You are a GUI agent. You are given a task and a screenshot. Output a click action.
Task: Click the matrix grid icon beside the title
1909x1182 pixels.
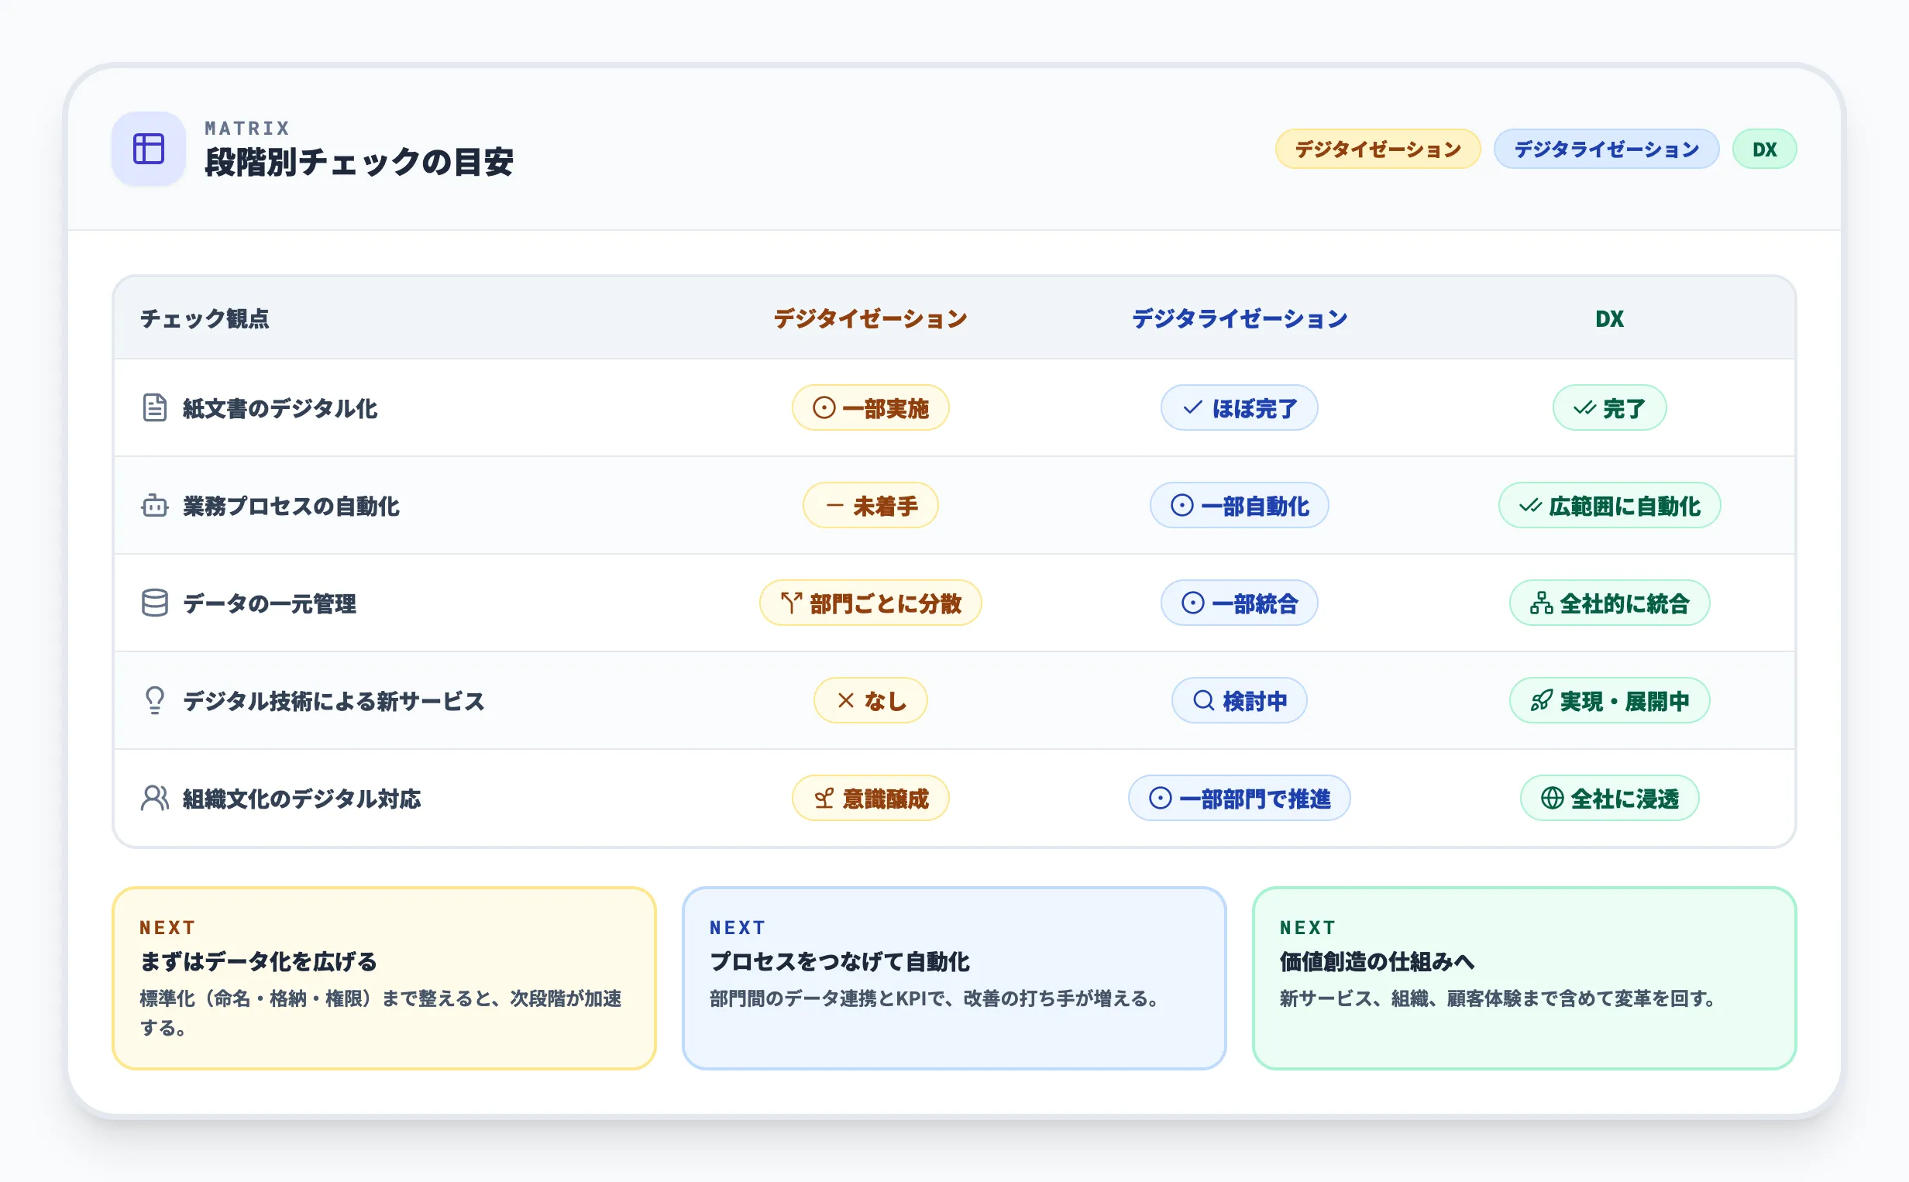[x=149, y=149]
